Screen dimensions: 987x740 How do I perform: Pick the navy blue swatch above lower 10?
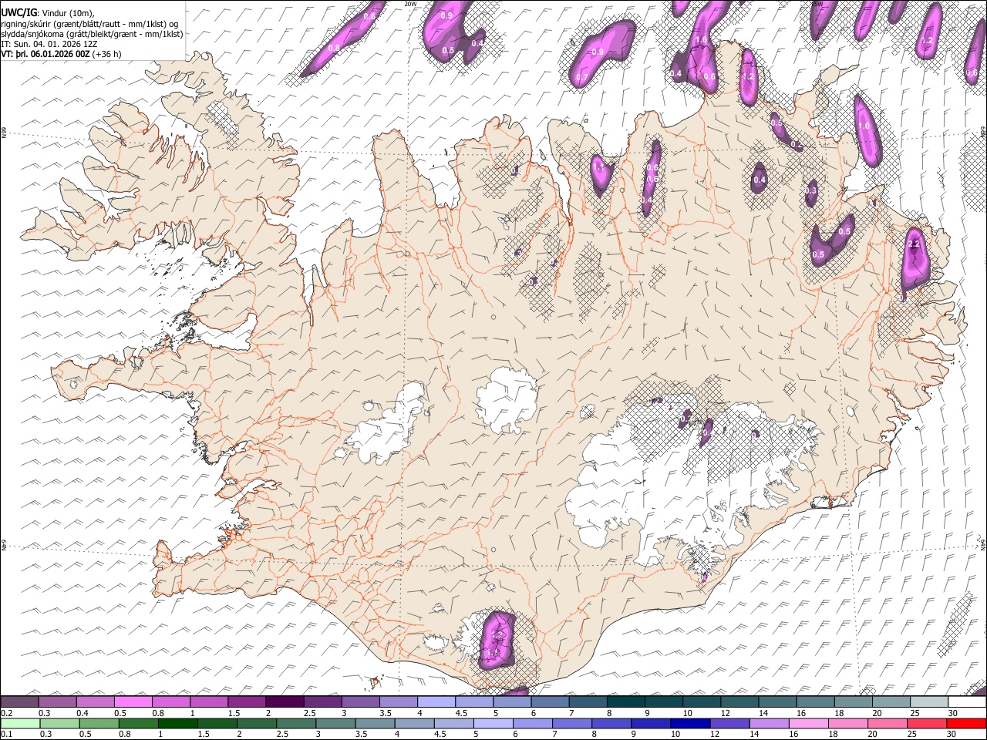pyautogui.click(x=690, y=724)
